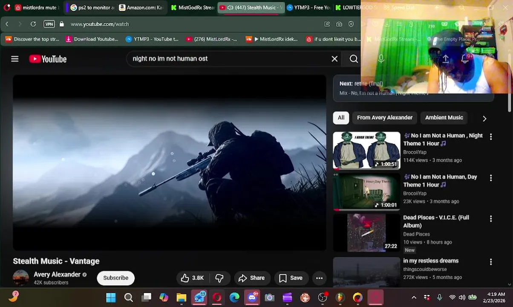
Task: Open 'No I am Not a Human, Day Theme 1 Hour' title
Action: coord(440,181)
